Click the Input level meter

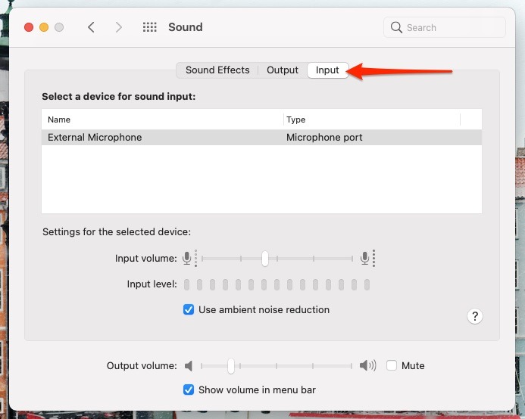[x=277, y=284]
